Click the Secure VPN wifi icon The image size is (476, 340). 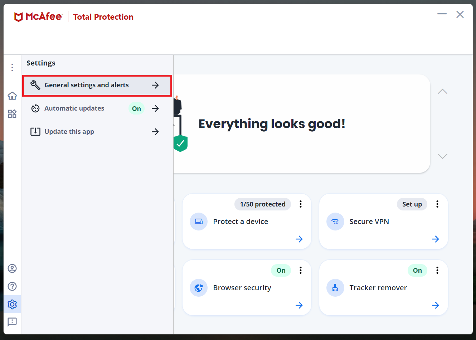tap(335, 222)
